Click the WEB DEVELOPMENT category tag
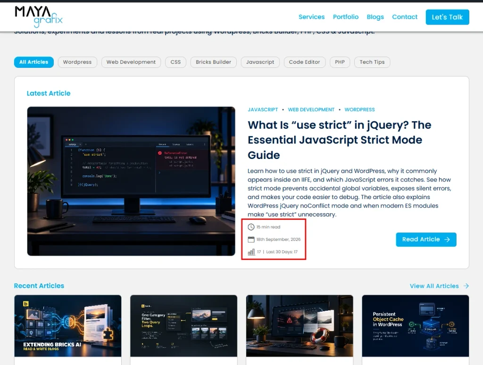The height and width of the screenshot is (365, 483). pyautogui.click(x=311, y=110)
